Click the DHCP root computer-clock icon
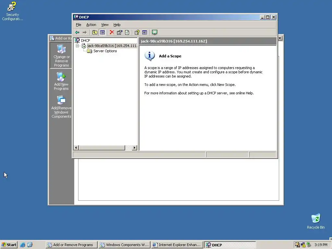 coord(77,40)
